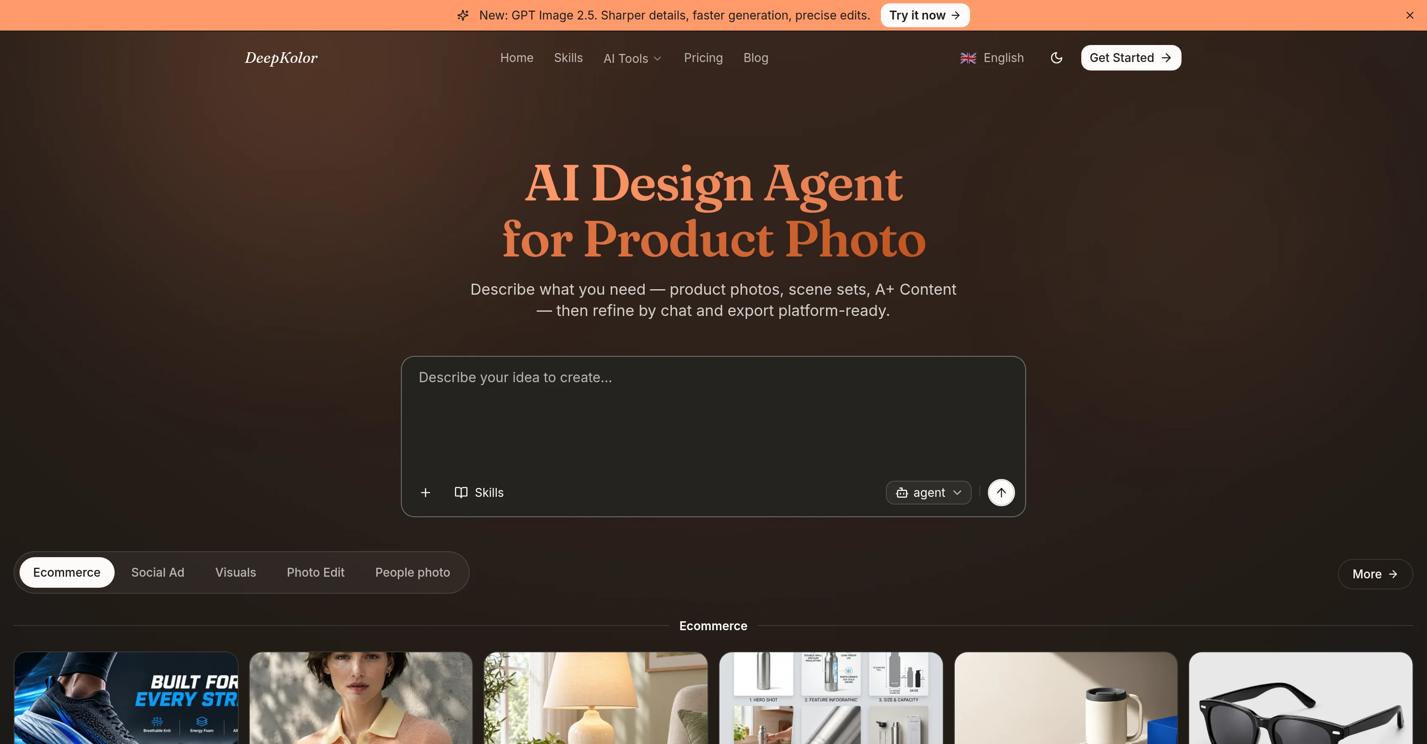The height and width of the screenshot is (744, 1427).
Task: Open Skills in the prompt box
Action: pyautogui.click(x=479, y=493)
